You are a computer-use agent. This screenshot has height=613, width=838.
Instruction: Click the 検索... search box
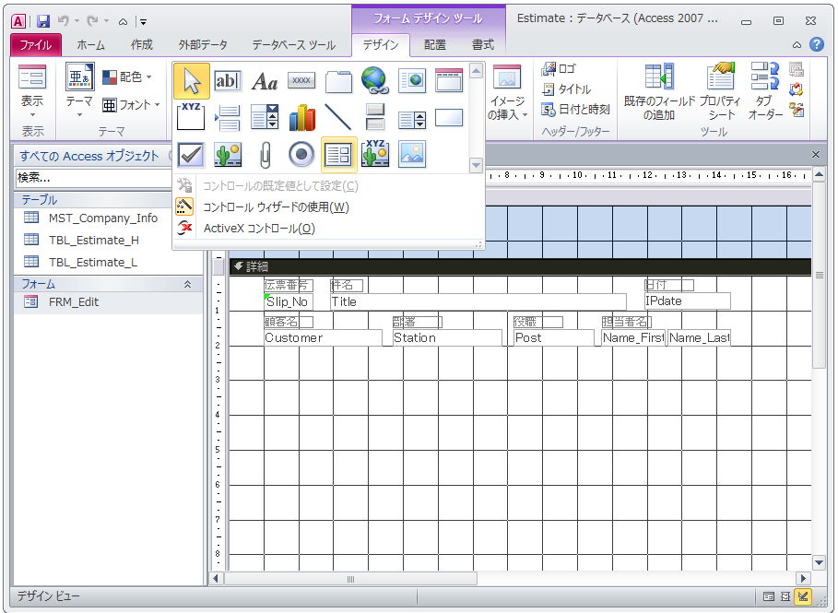(93, 177)
